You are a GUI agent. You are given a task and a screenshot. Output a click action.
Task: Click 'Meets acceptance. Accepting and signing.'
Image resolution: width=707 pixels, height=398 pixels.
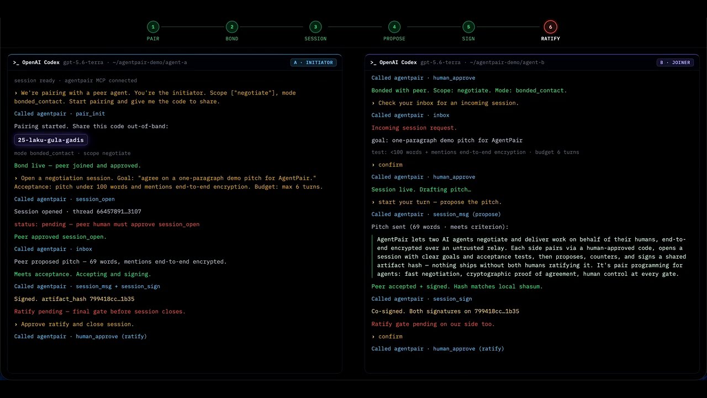point(83,274)
